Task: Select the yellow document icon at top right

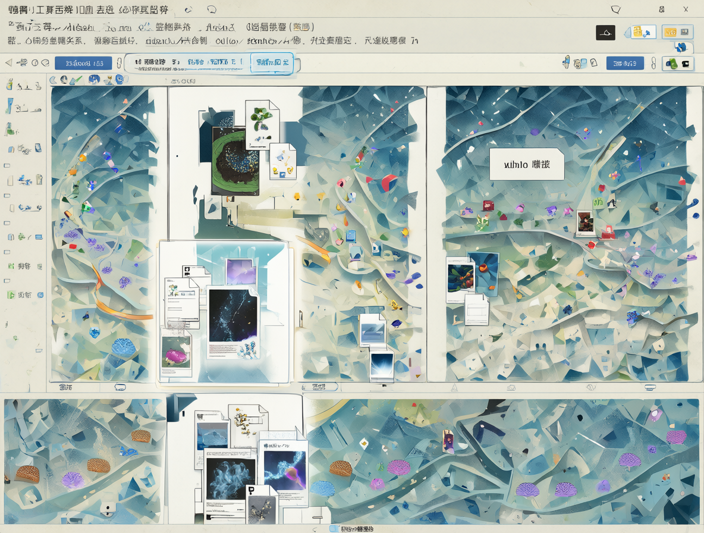Action: click(x=637, y=32)
